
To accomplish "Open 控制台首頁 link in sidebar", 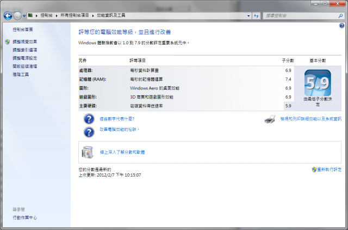I will [23, 29].
